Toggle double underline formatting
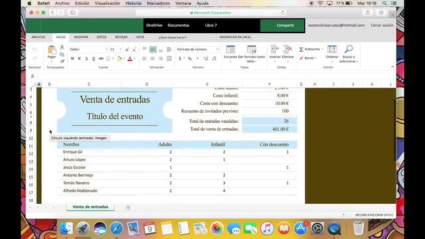 click(94, 58)
